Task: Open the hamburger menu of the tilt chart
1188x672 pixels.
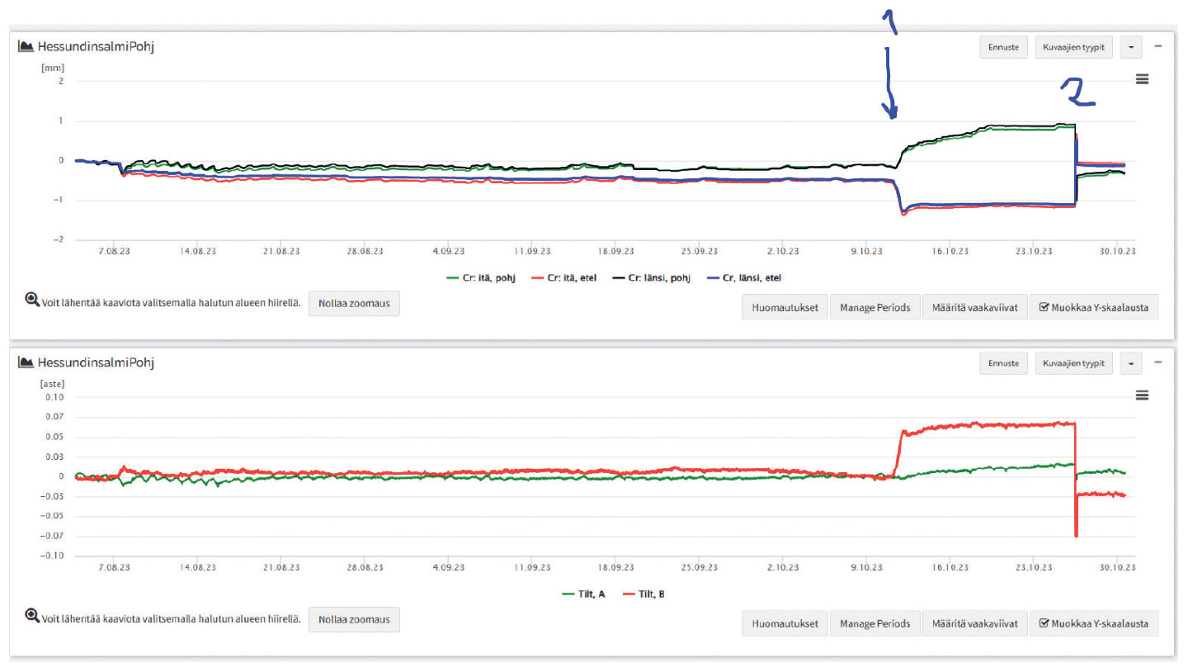Action: (x=1142, y=395)
